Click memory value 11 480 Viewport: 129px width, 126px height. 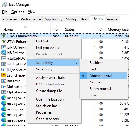(124, 109)
